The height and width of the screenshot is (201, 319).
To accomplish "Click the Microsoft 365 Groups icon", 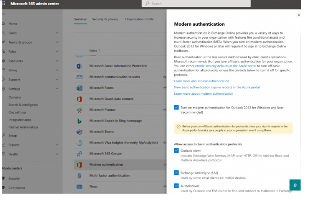I will (x=80, y=154).
